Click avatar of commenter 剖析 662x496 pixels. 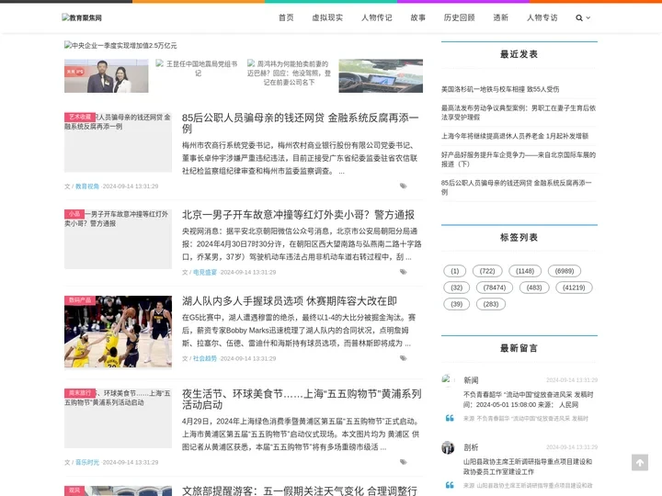pos(448,447)
